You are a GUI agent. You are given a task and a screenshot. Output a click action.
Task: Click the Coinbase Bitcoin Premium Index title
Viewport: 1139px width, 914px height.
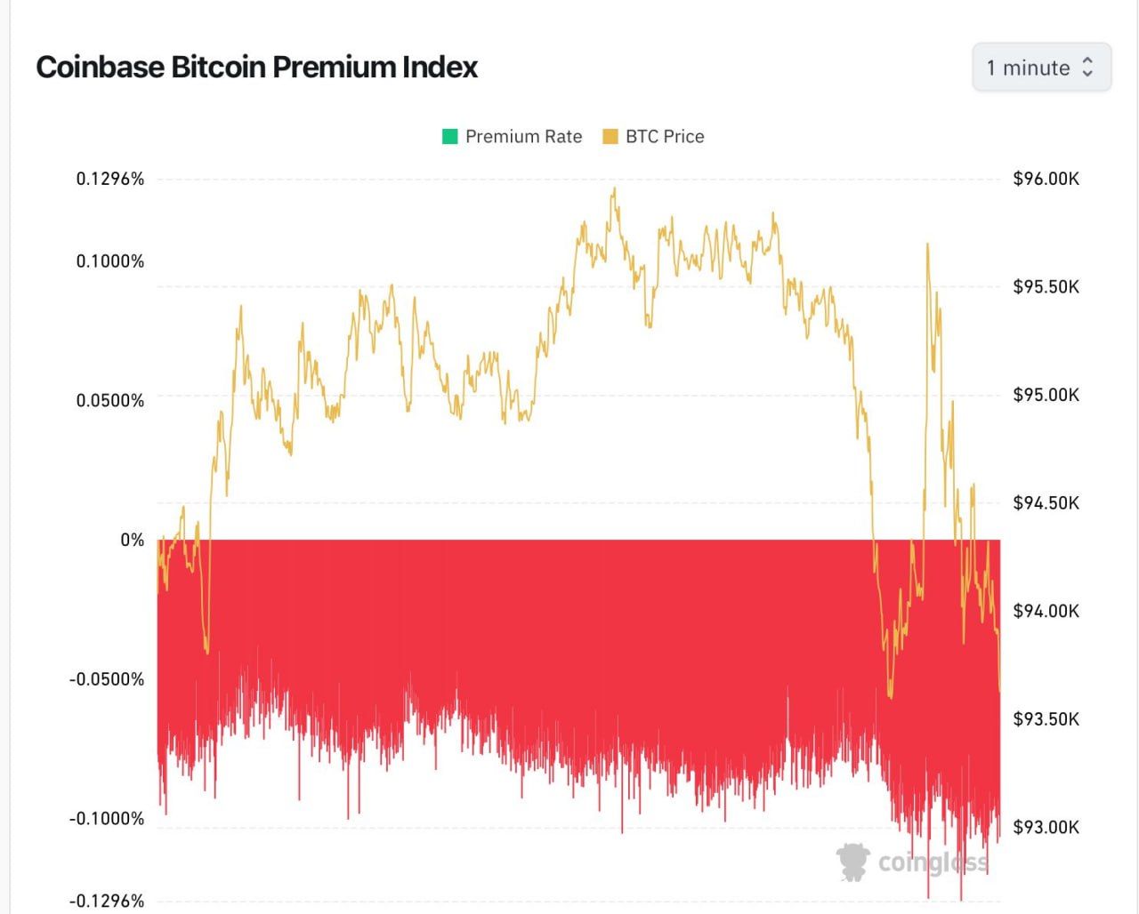coord(256,66)
